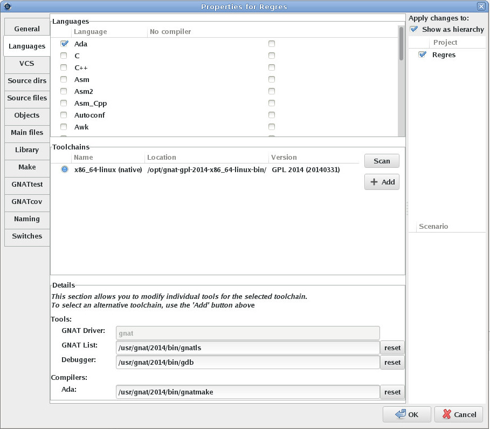Click the Ada language name
Image resolution: width=490 pixels, height=429 pixels.
tap(81, 44)
